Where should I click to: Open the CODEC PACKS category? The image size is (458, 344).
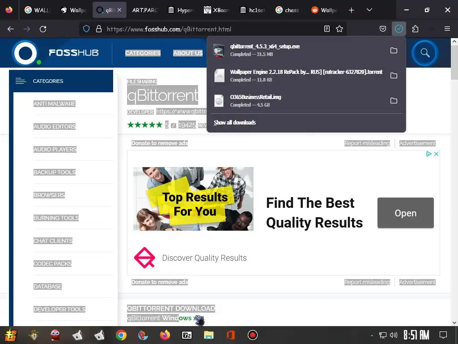53,263
